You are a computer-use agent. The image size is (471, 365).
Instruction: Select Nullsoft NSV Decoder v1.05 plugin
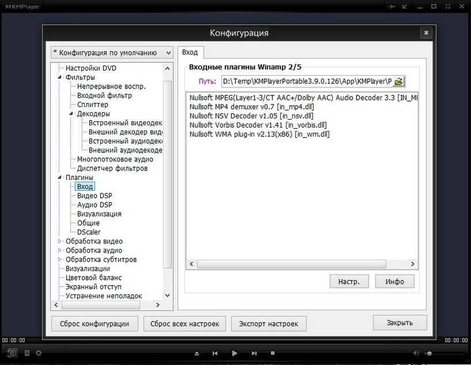click(x=251, y=116)
